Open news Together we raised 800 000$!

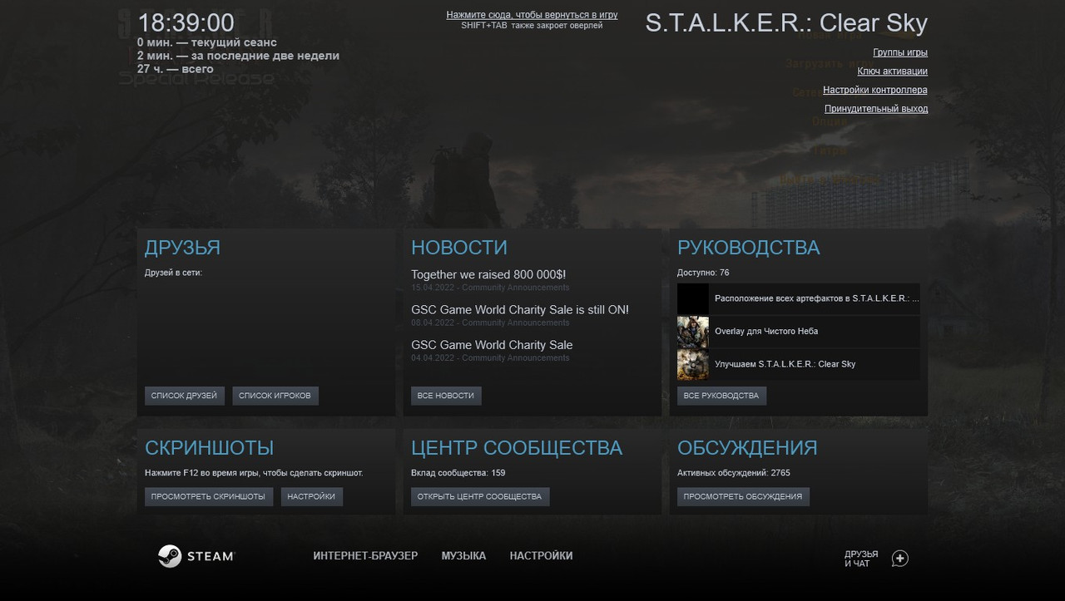point(488,274)
